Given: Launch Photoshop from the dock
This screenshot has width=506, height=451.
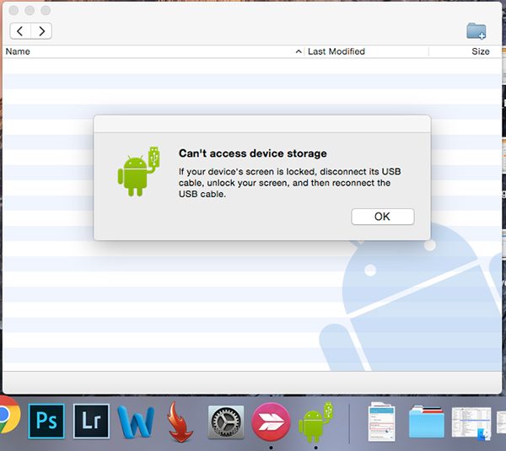Looking at the screenshot, I should click(x=46, y=421).
